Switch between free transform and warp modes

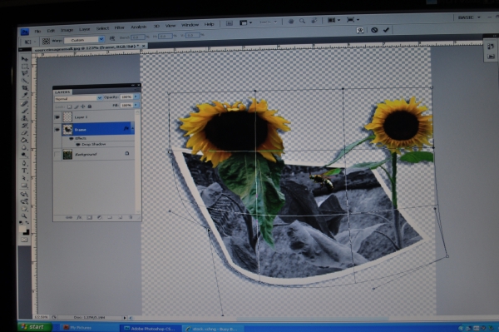(x=360, y=30)
